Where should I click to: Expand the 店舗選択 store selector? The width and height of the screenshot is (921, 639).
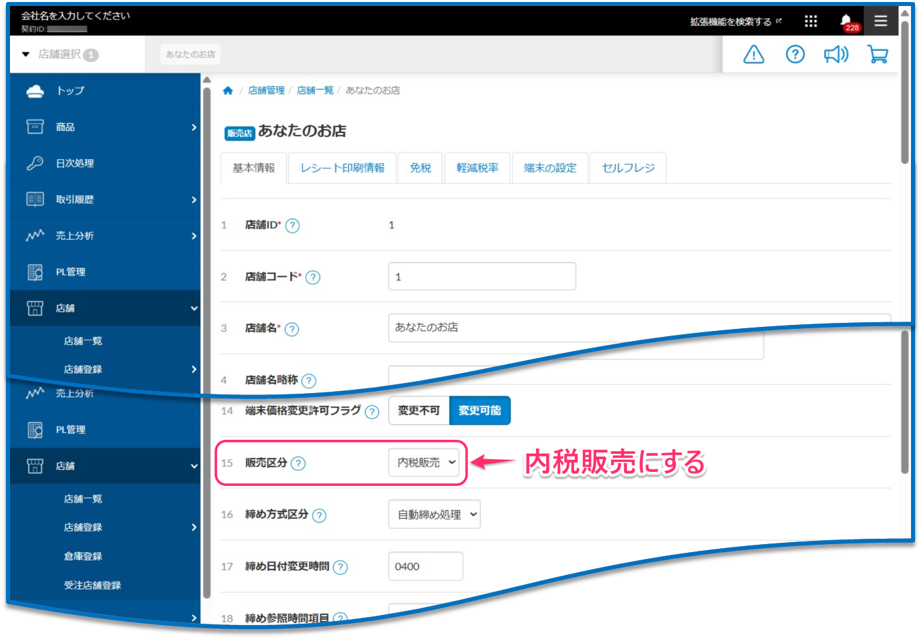click(60, 54)
